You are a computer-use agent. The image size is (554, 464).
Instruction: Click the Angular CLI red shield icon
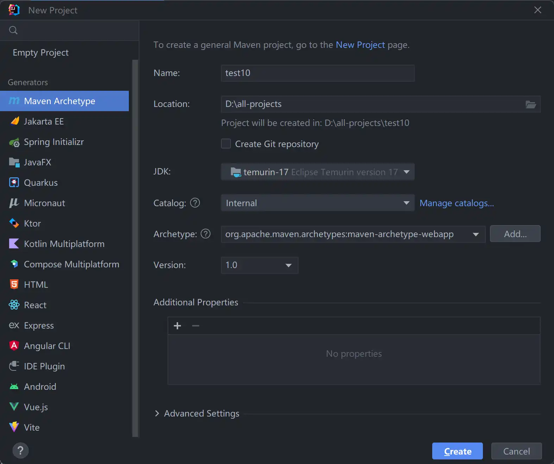14,345
